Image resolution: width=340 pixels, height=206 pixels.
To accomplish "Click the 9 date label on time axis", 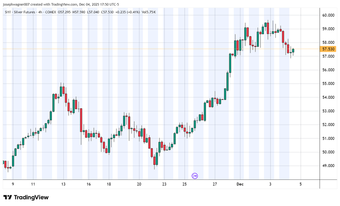I will [x=13, y=184].
